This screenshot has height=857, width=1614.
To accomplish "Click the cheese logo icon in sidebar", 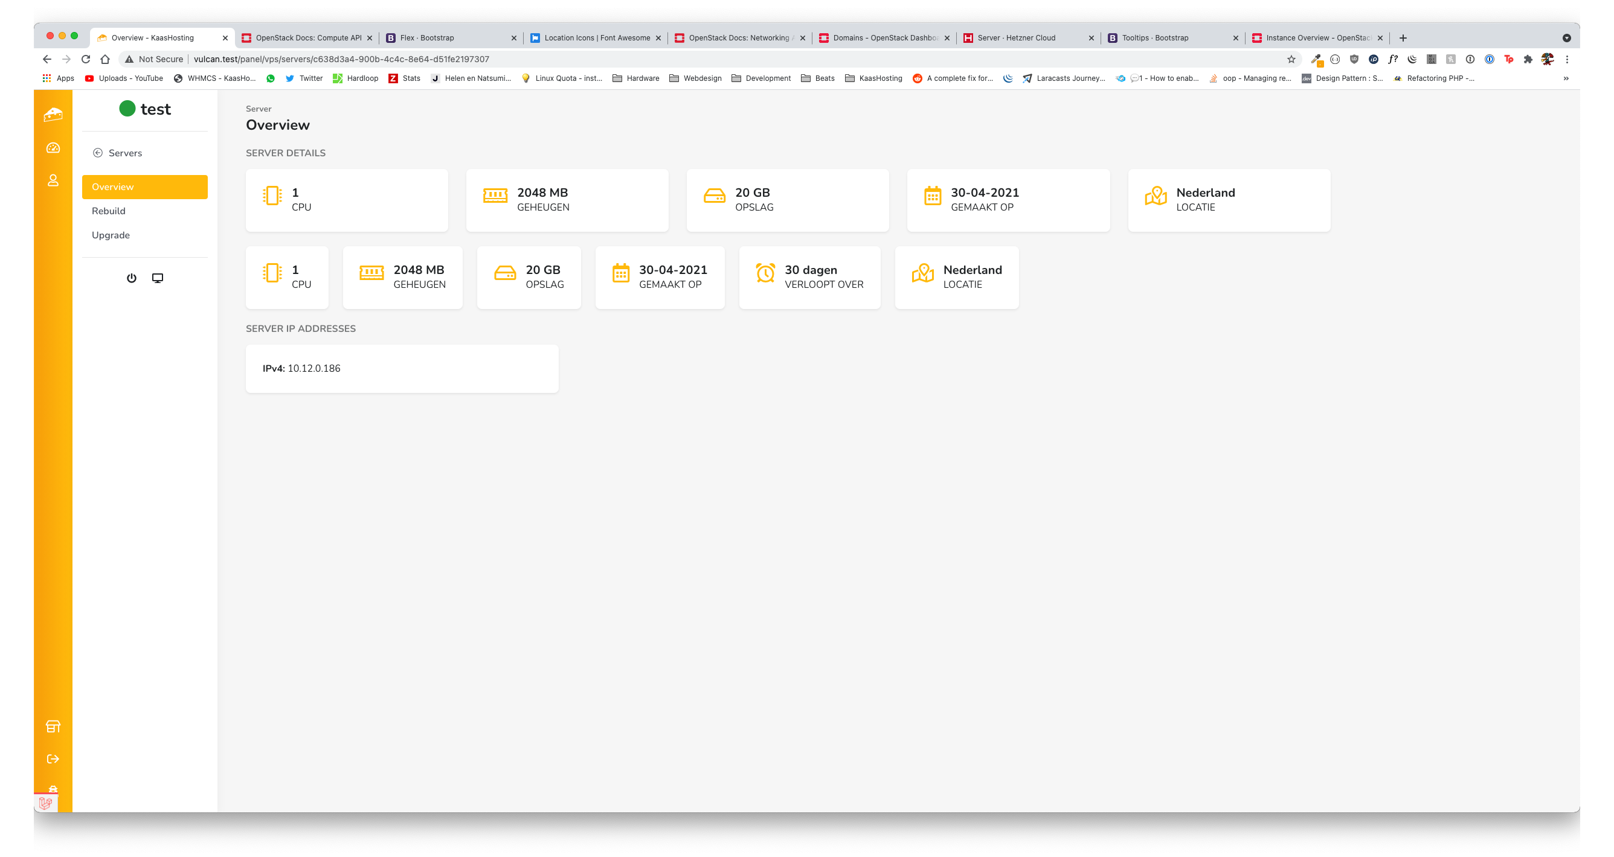I will [x=53, y=115].
